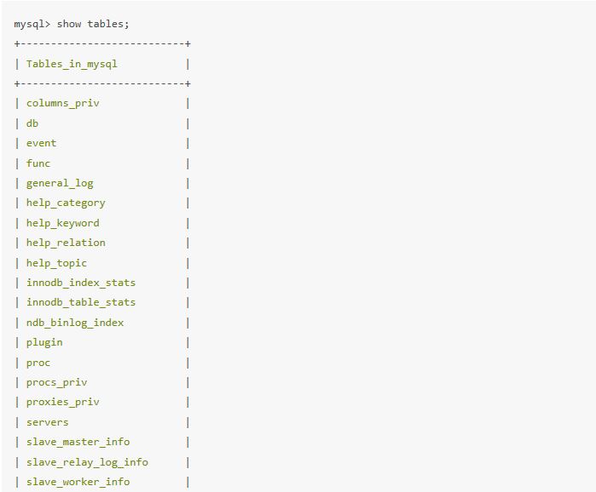The height and width of the screenshot is (492, 596).
Task: Click the 'help_topic' table name
Action: point(56,263)
